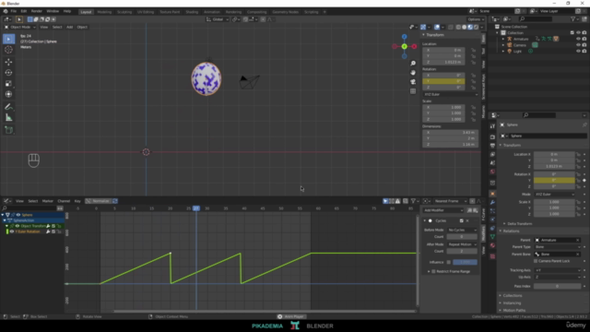Select the Annotate tool

(8, 107)
